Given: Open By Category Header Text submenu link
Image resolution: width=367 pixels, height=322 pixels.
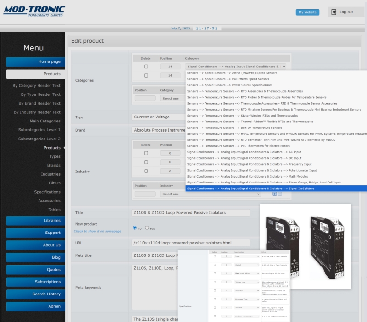Looking at the screenshot, I should coord(37,86).
